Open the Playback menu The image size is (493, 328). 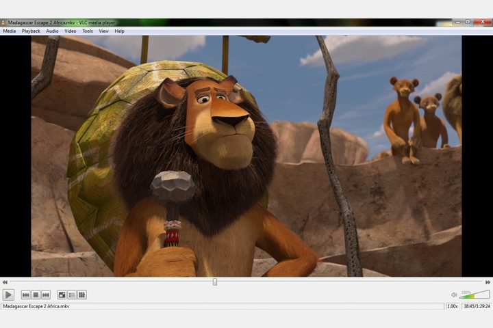[x=31, y=31]
